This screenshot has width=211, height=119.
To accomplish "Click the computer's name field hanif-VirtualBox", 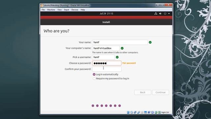I will pyautogui.click(x=106, y=48).
